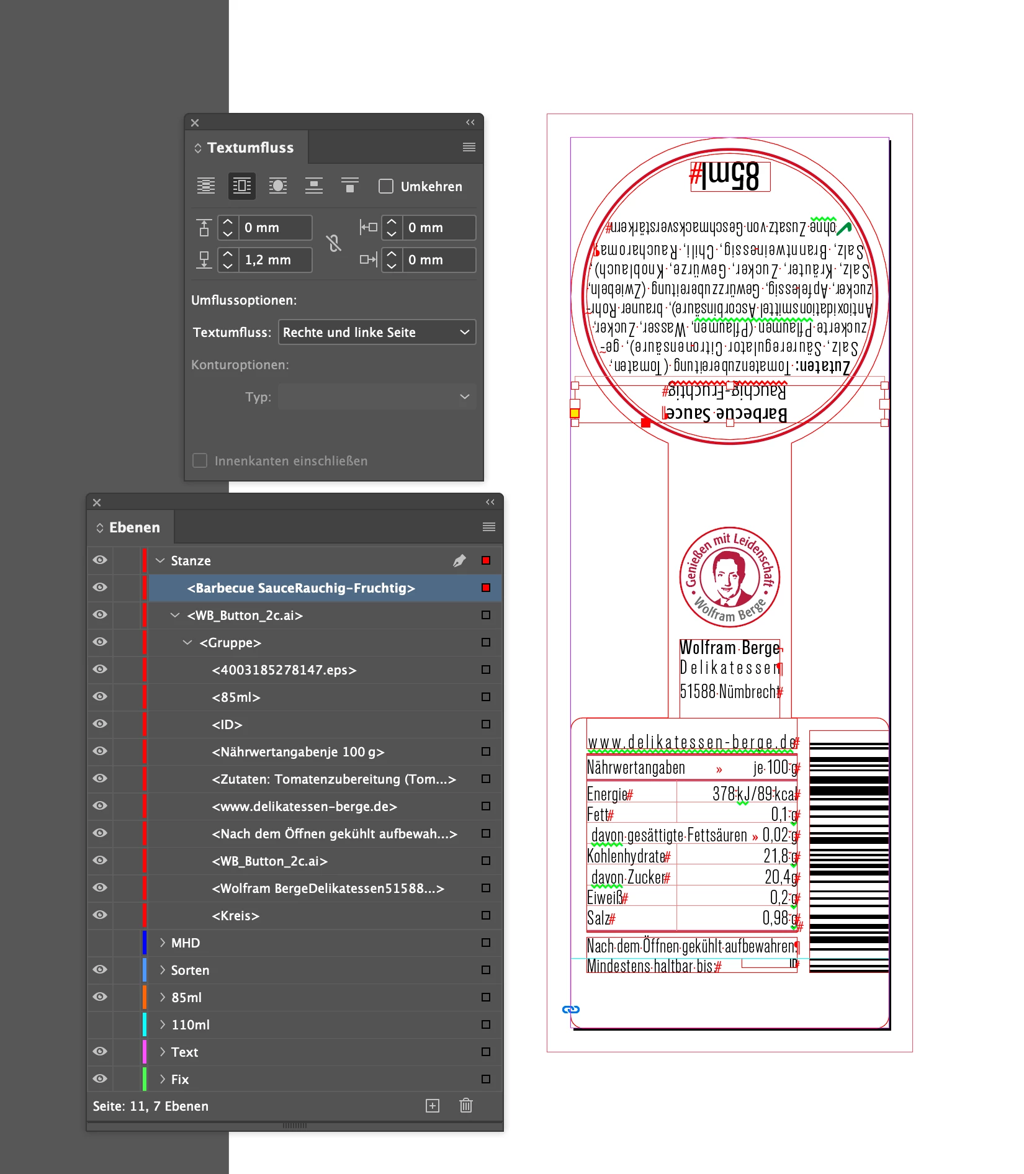Expand the MHD layer

(x=162, y=943)
